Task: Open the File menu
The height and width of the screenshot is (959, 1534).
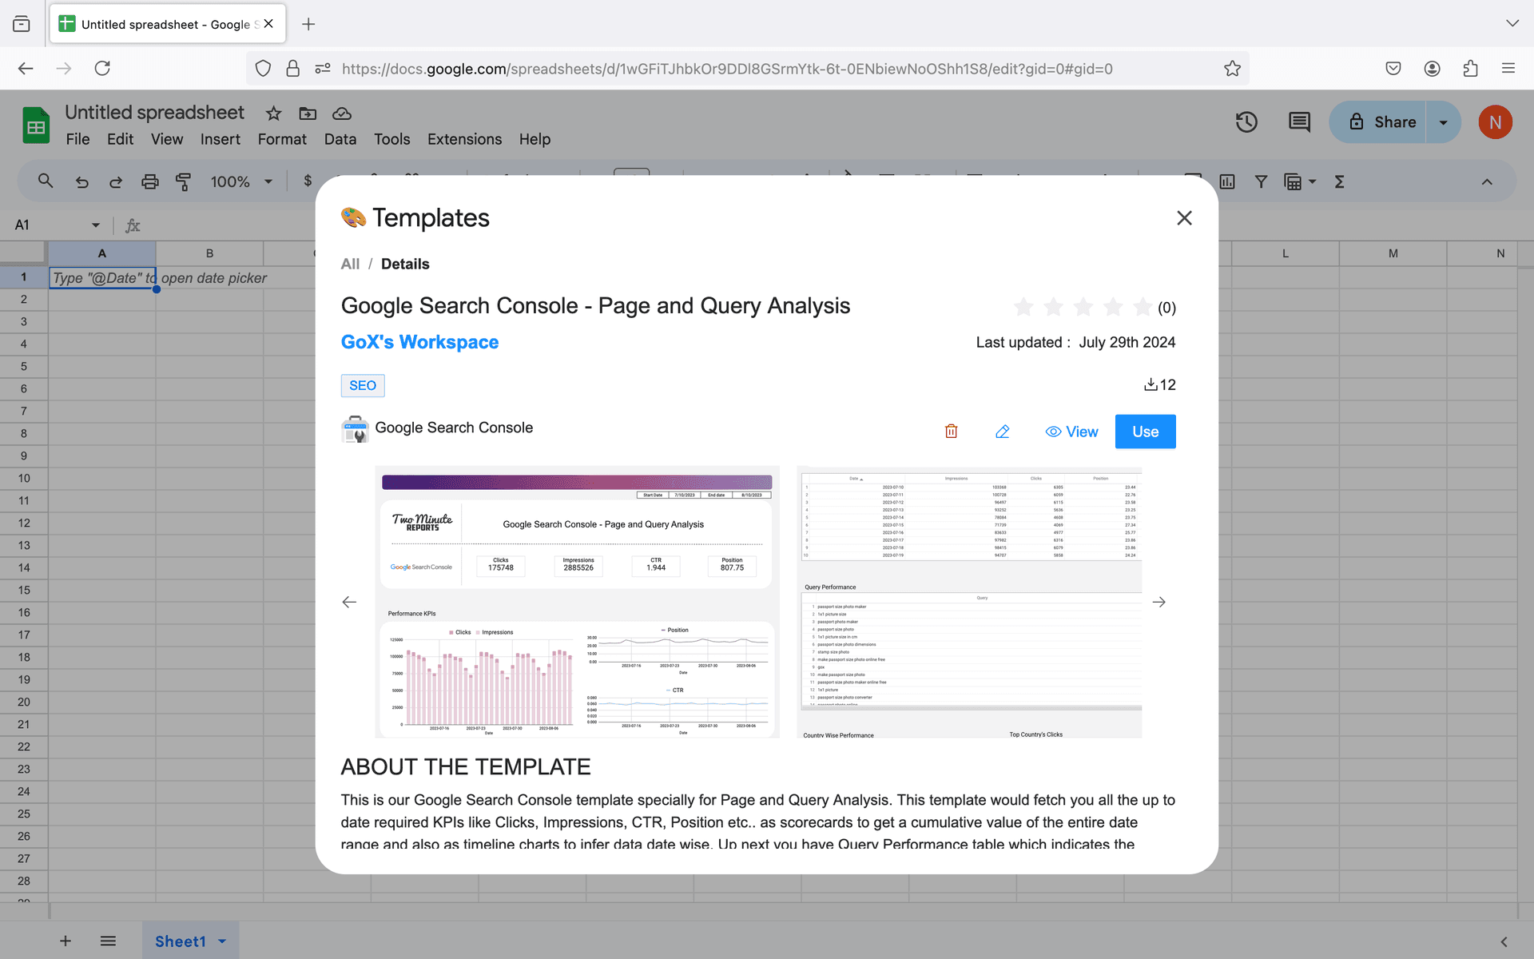Action: tap(77, 139)
